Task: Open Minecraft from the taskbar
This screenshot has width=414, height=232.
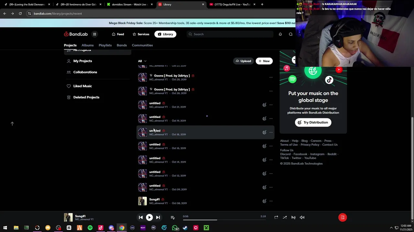Action: click(206, 228)
